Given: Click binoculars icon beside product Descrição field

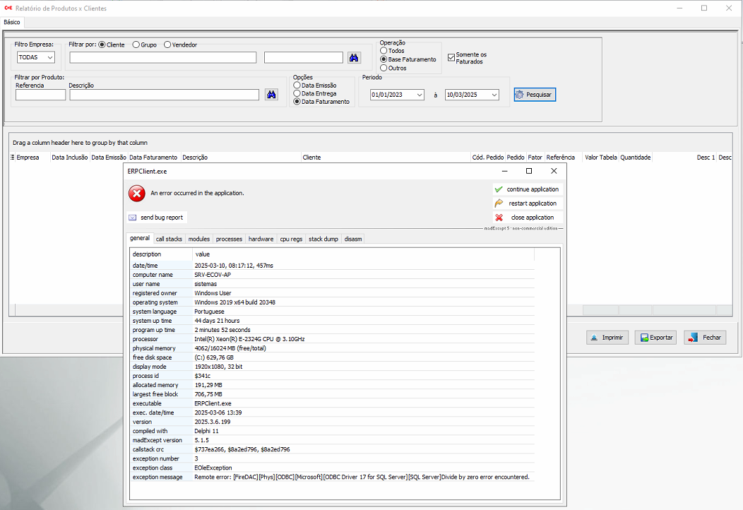Looking at the screenshot, I should click(271, 95).
